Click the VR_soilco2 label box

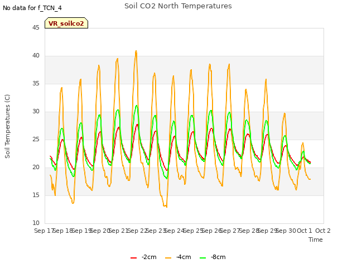point(66,23)
